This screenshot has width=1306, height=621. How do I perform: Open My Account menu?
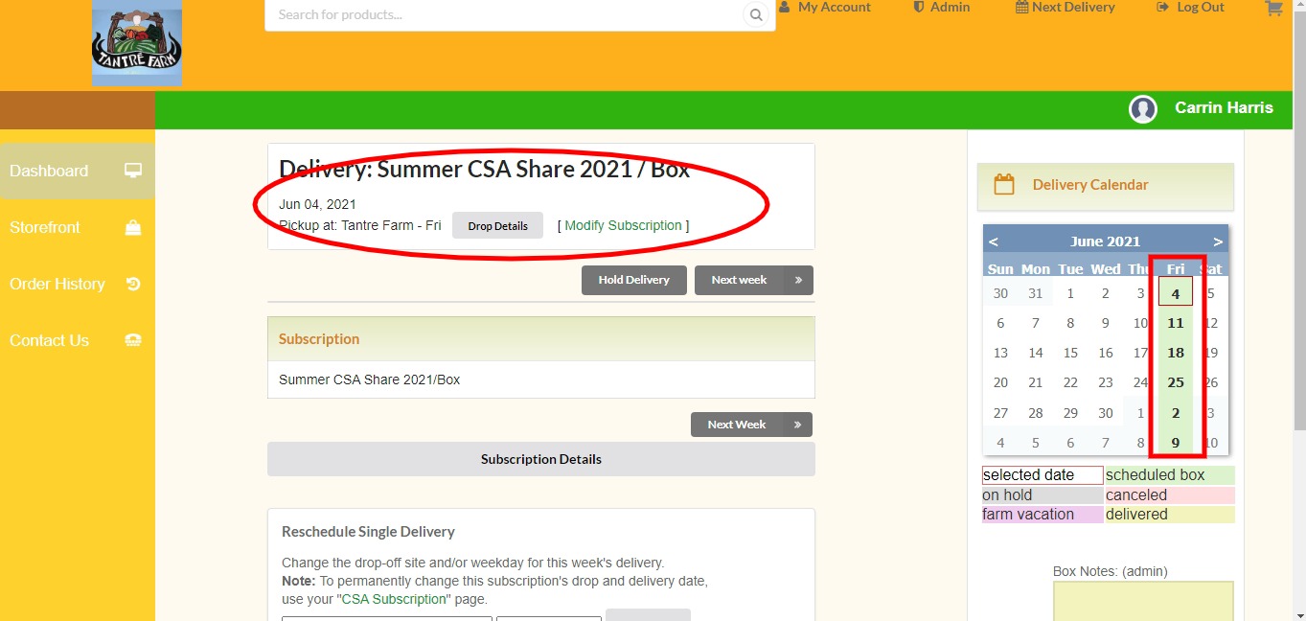(825, 8)
